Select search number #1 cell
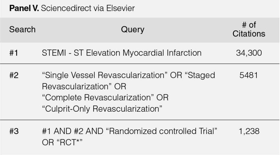Screen dimensions: 280x155 tap(14, 53)
